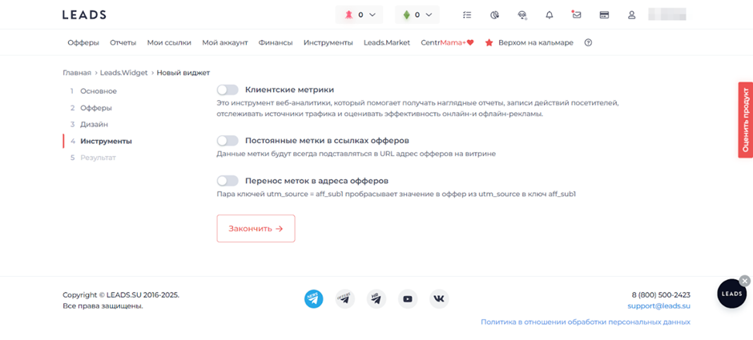Image resolution: width=753 pixels, height=340 pixels.
Task: Open the green gem balance dropdown
Action: click(x=417, y=15)
